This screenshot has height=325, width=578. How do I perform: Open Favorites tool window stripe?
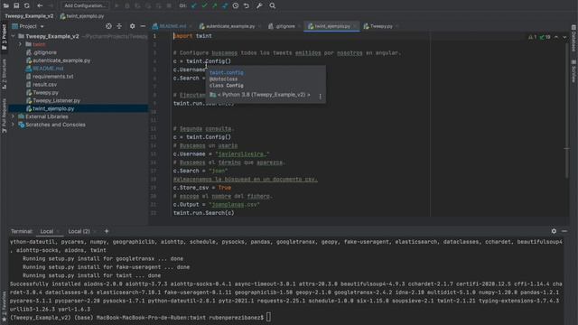[4, 306]
